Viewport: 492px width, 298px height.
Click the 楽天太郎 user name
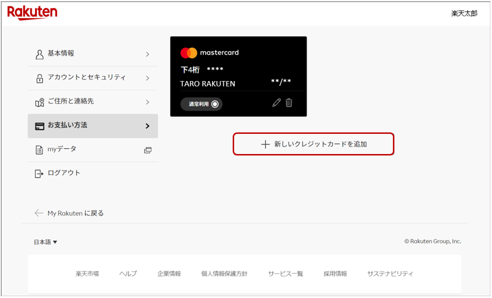point(464,13)
